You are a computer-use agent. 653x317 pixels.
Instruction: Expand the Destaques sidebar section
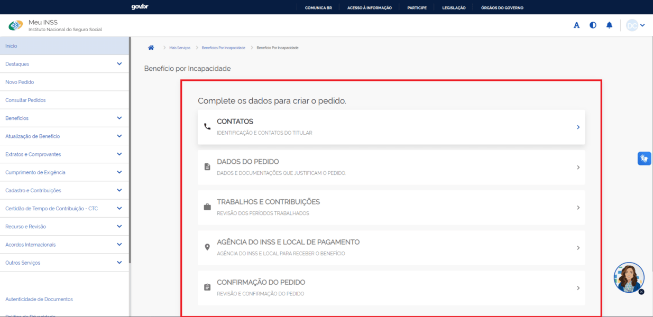click(x=119, y=64)
